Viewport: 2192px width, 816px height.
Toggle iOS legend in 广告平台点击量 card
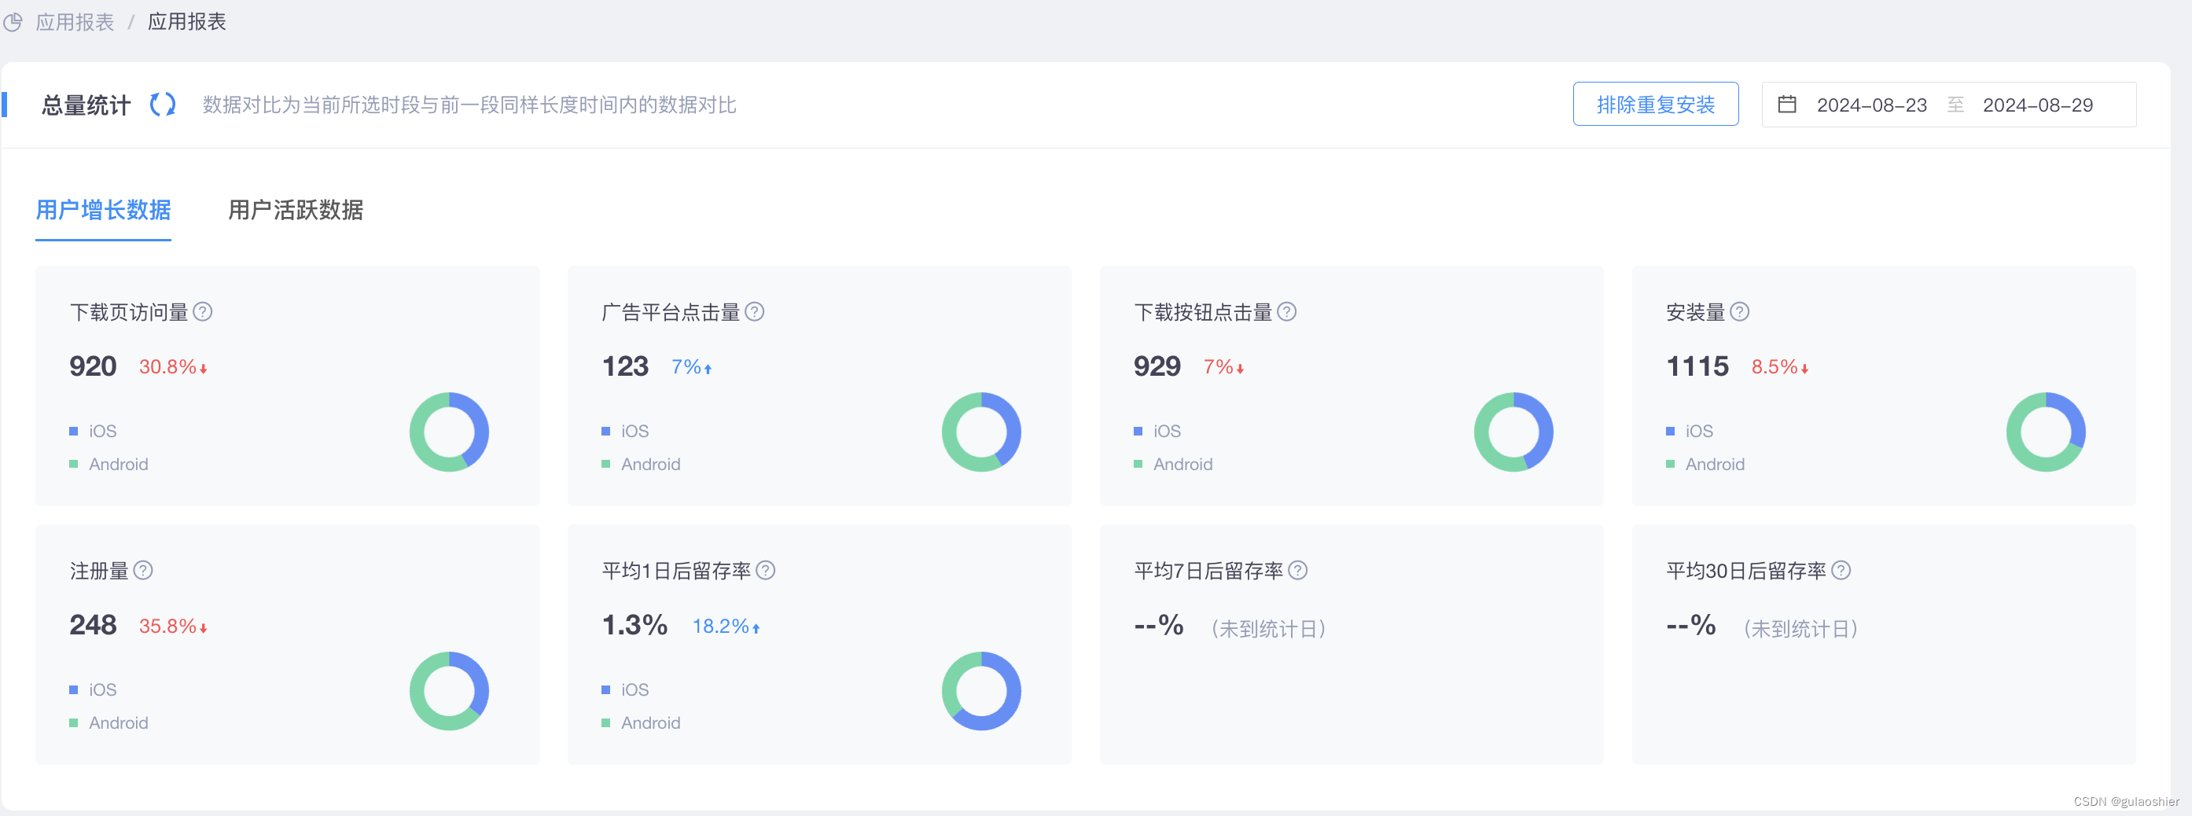(625, 432)
